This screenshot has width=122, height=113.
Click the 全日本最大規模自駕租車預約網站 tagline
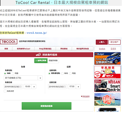point(32,41)
